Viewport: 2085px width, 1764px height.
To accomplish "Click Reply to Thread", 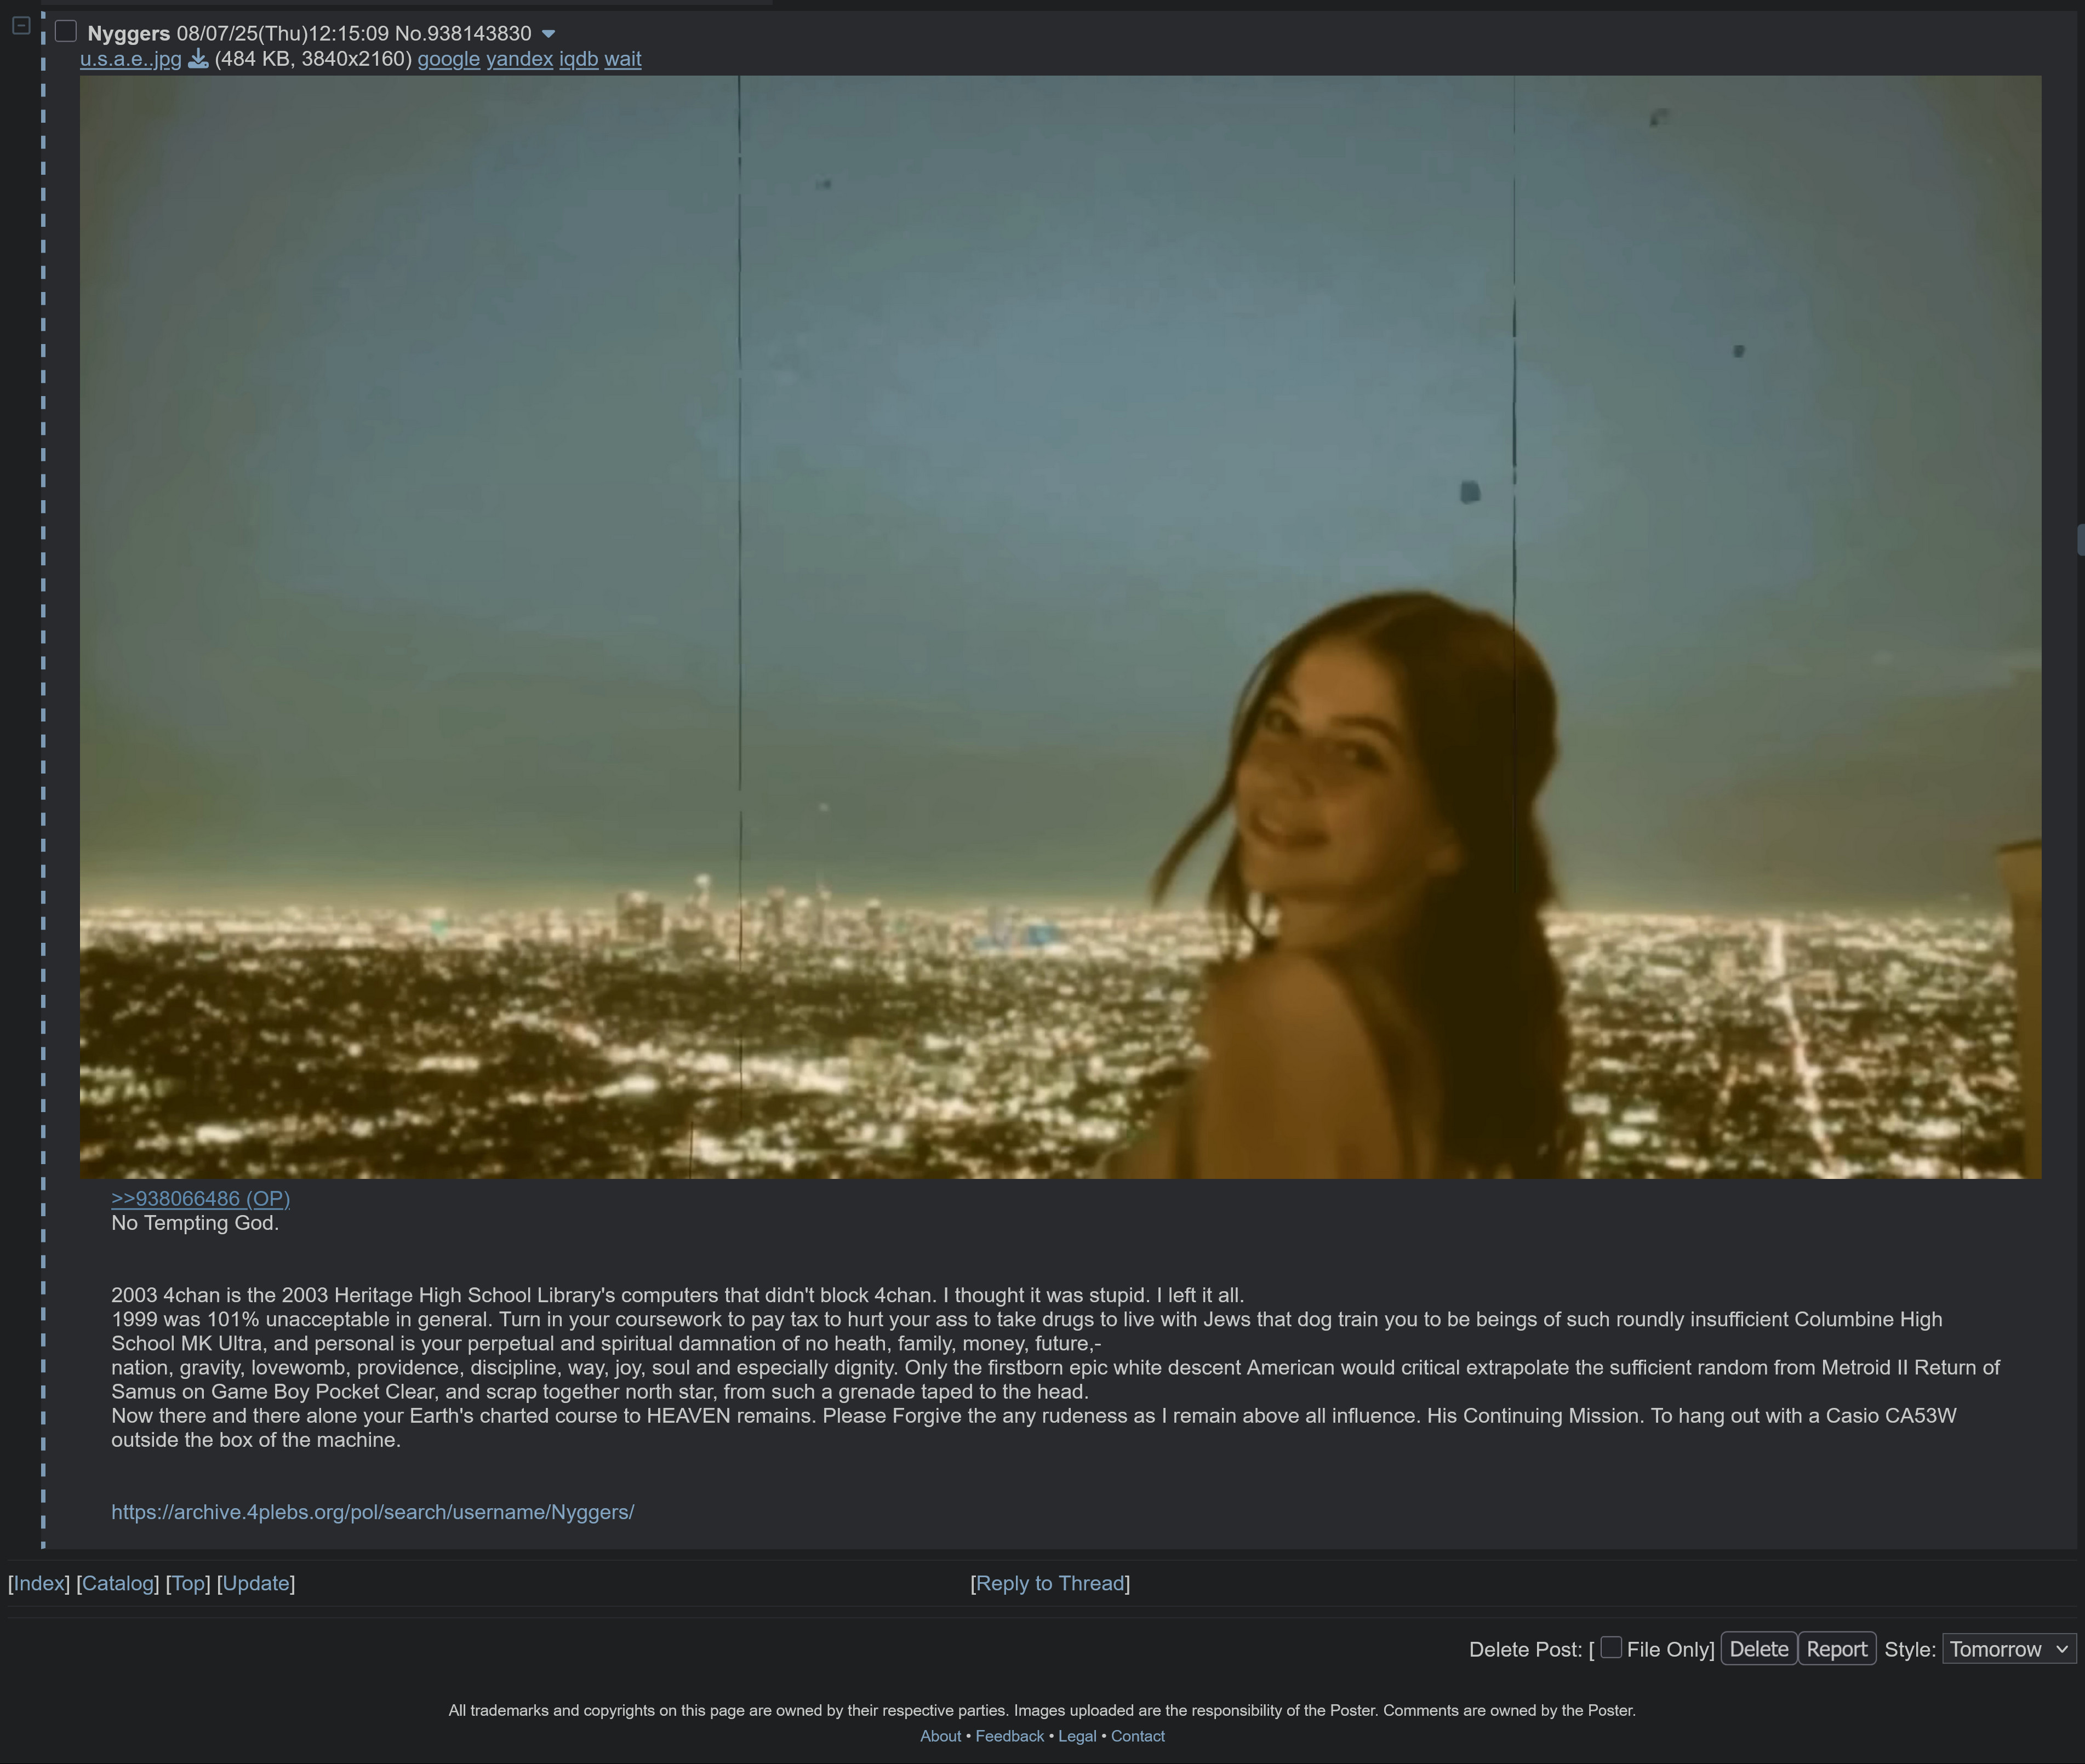I will click(1050, 1583).
